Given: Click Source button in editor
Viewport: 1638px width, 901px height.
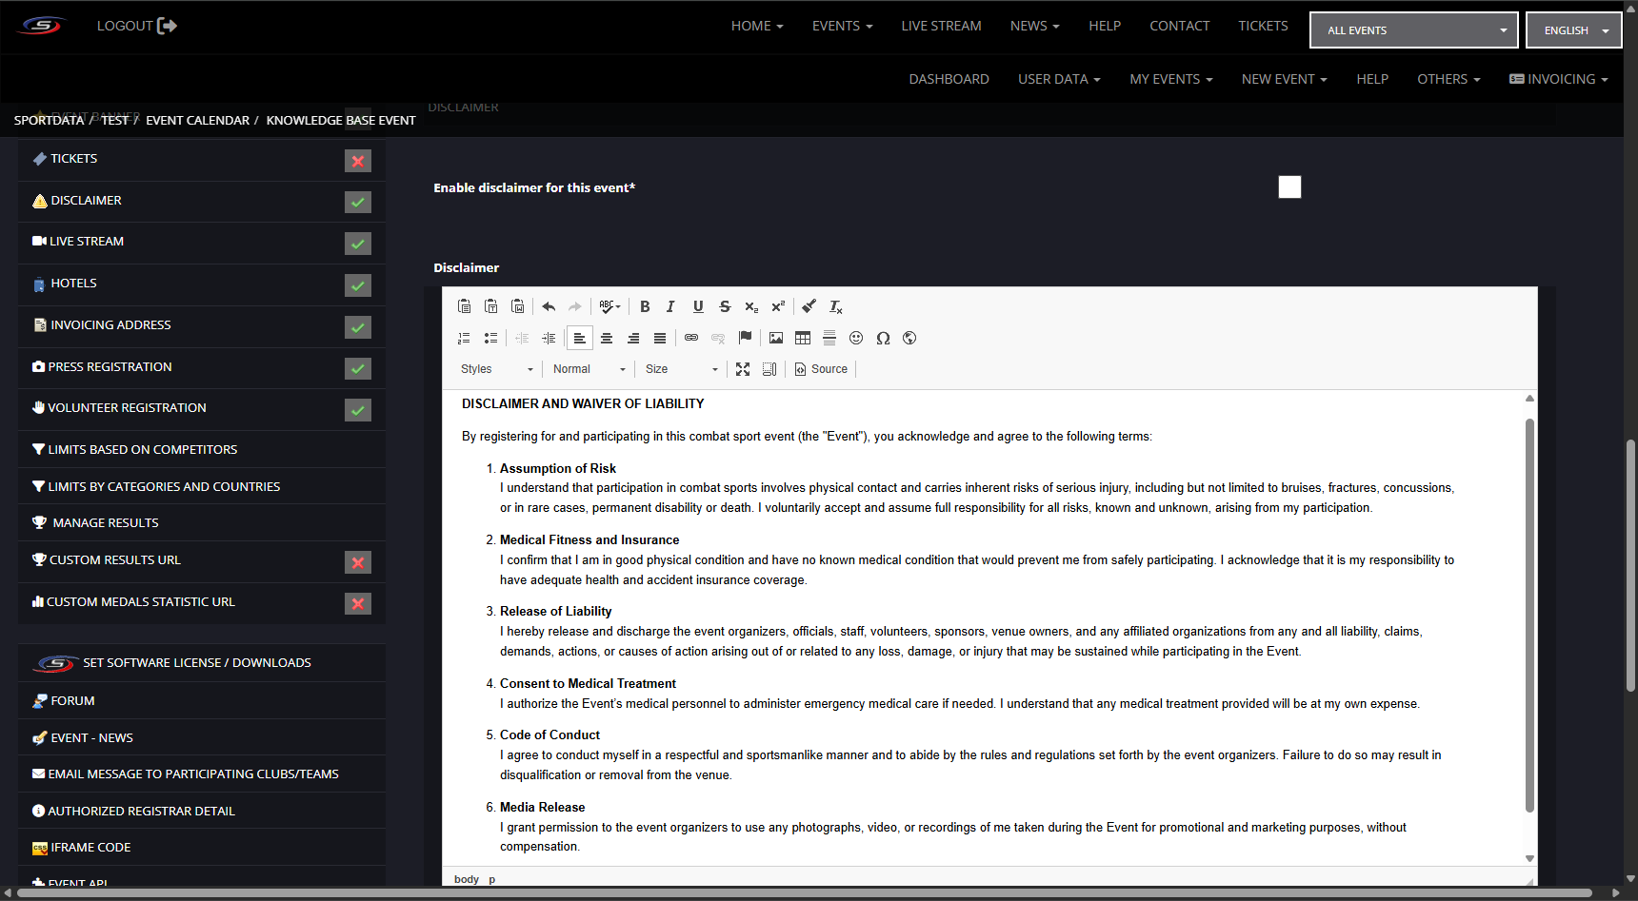Looking at the screenshot, I should [x=821, y=369].
